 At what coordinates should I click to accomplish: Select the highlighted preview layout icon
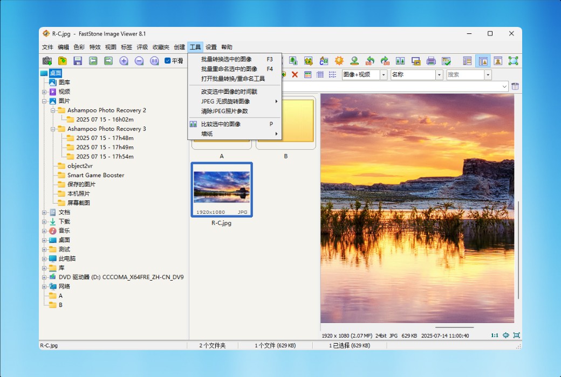[483, 61]
